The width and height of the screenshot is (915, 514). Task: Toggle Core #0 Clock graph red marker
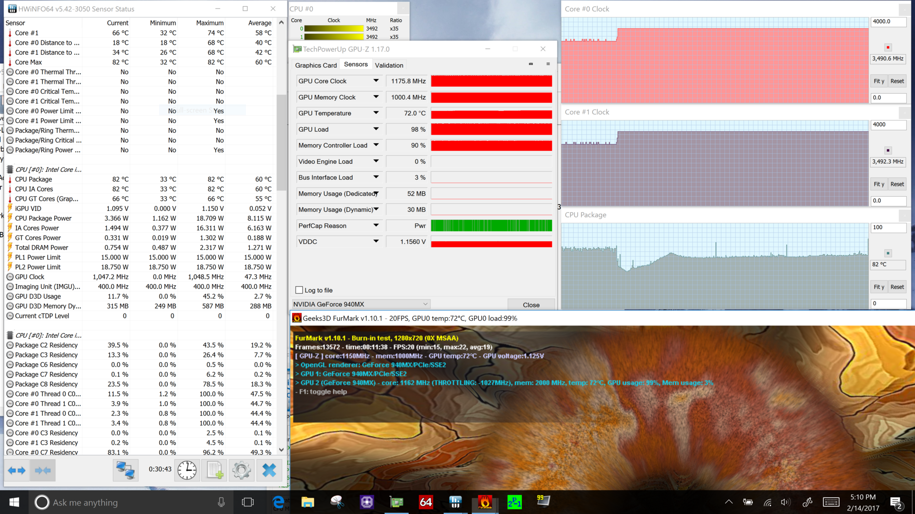click(888, 48)
